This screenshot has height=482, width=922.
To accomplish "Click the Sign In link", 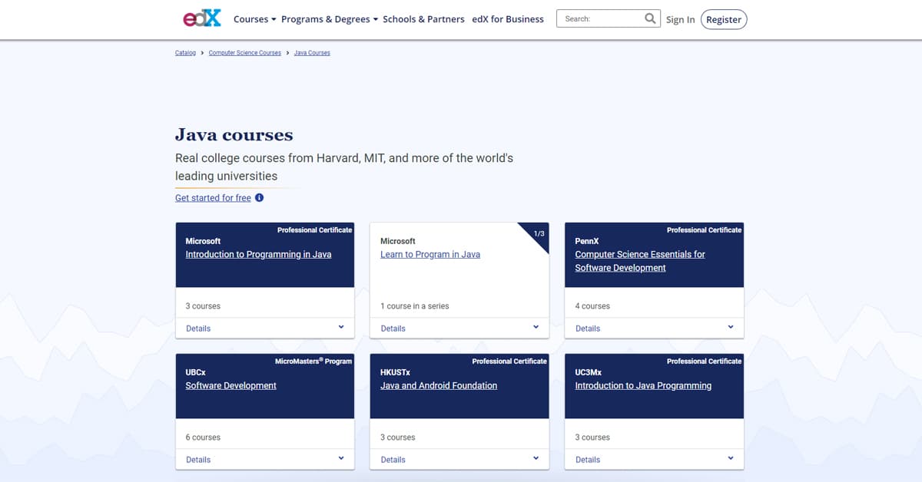I will pos(680,19).
